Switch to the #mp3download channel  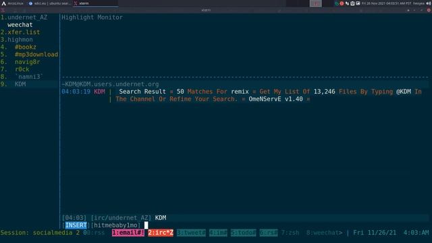pos(36,55)
